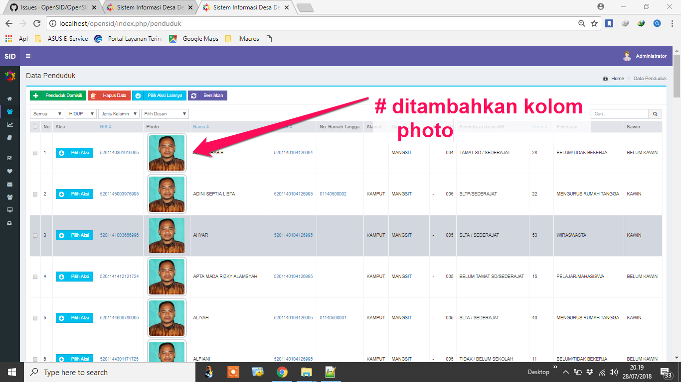
Task: Expand the Pilih Dusun dropdown
Action: click(x=165, y=113)
